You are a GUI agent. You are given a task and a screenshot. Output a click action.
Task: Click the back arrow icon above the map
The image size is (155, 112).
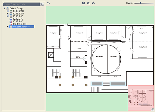48,3
